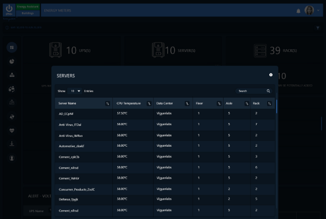326x219 pixels.
Task: Select the Cement_VahUr server row
Action: click(x=165, y=178)
